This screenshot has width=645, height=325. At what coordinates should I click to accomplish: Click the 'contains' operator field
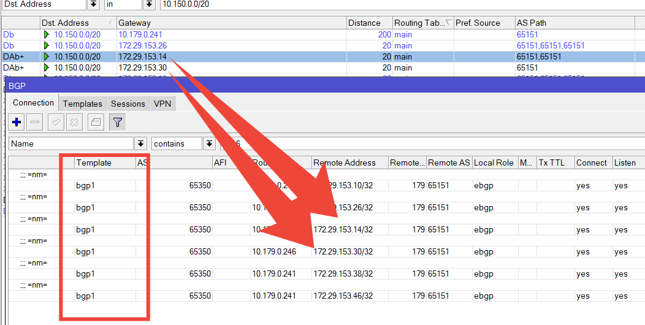tap(177, 143)
